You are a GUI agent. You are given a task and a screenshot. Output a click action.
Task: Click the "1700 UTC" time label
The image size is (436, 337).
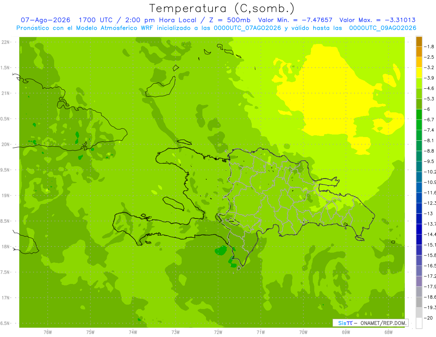click(96, 20)
